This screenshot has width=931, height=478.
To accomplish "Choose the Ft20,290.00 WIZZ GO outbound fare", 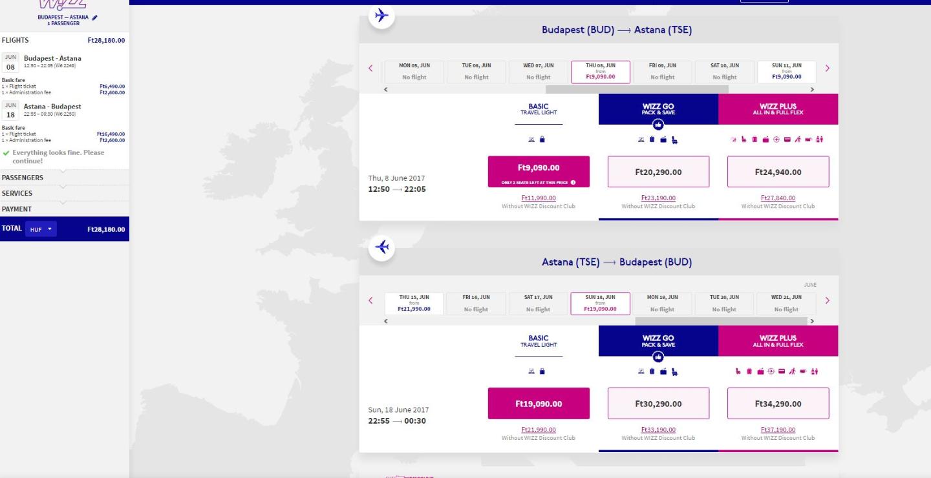I will pyautogui.click(x=658, y=172).
